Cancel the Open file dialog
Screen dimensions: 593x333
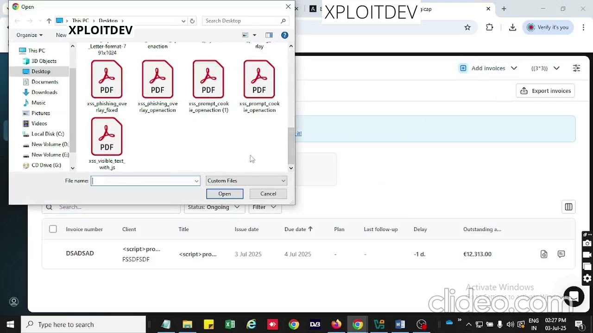pyautogui.click(x=268, y=194)
